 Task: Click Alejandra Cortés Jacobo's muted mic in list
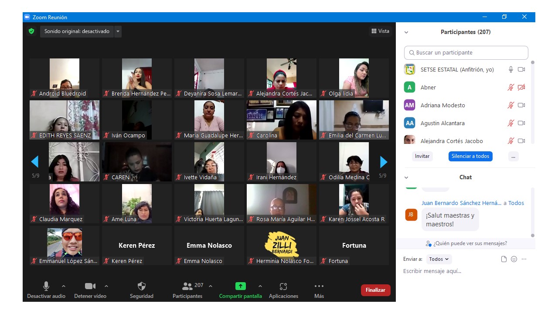coord(511,141)
